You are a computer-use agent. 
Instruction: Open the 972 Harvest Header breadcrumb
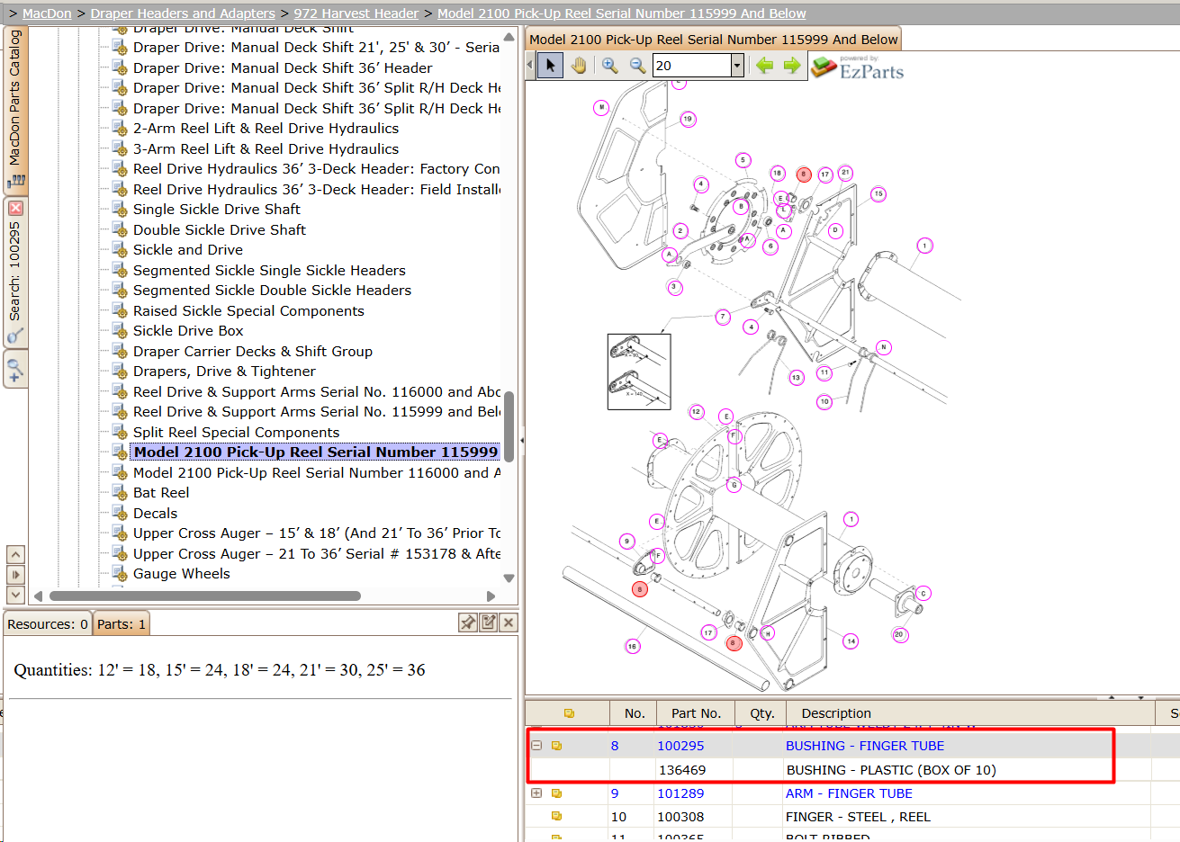pos(356,13)
